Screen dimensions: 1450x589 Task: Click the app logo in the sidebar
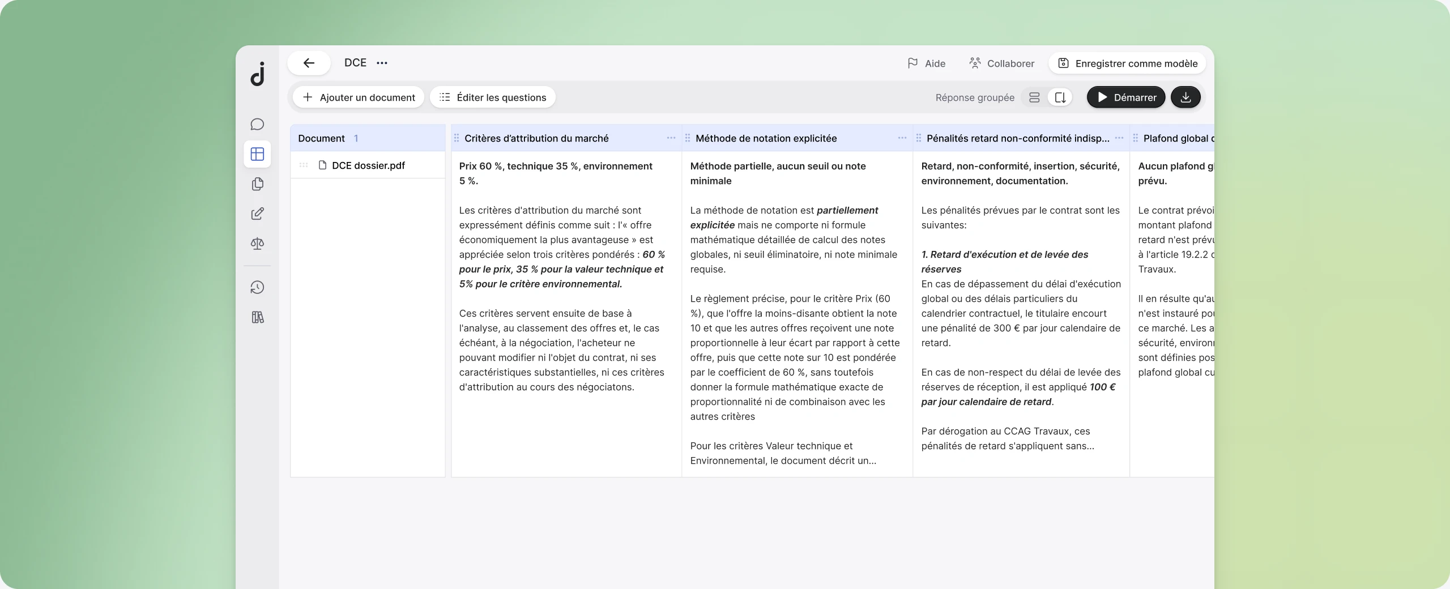tap(258, 74)
